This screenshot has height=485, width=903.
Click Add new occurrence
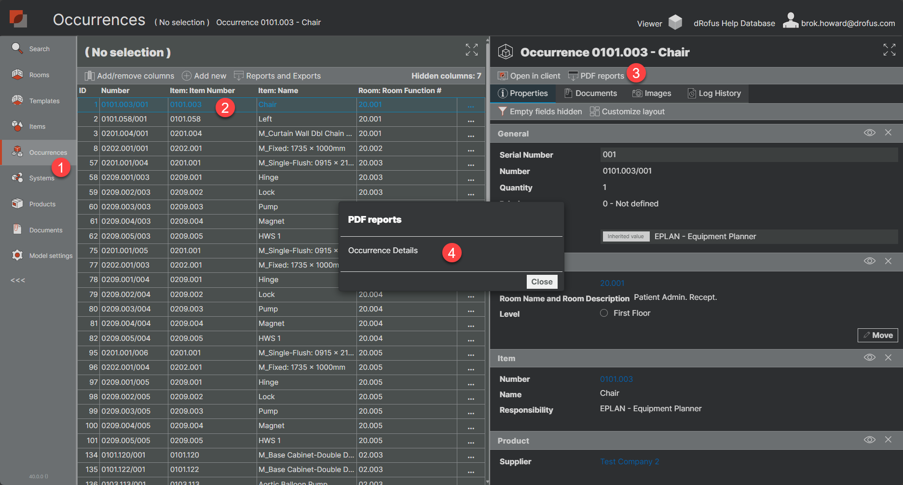tap(204, 76)
